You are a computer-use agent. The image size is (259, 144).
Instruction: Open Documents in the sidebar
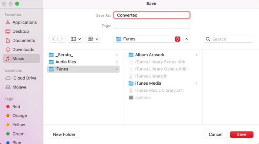[x=21, y=41]
